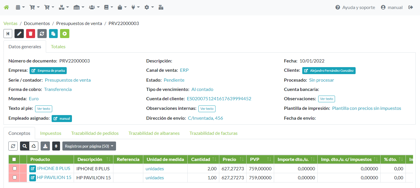Open the Alejandro Fernández González client link

click(x=329, y=71)
